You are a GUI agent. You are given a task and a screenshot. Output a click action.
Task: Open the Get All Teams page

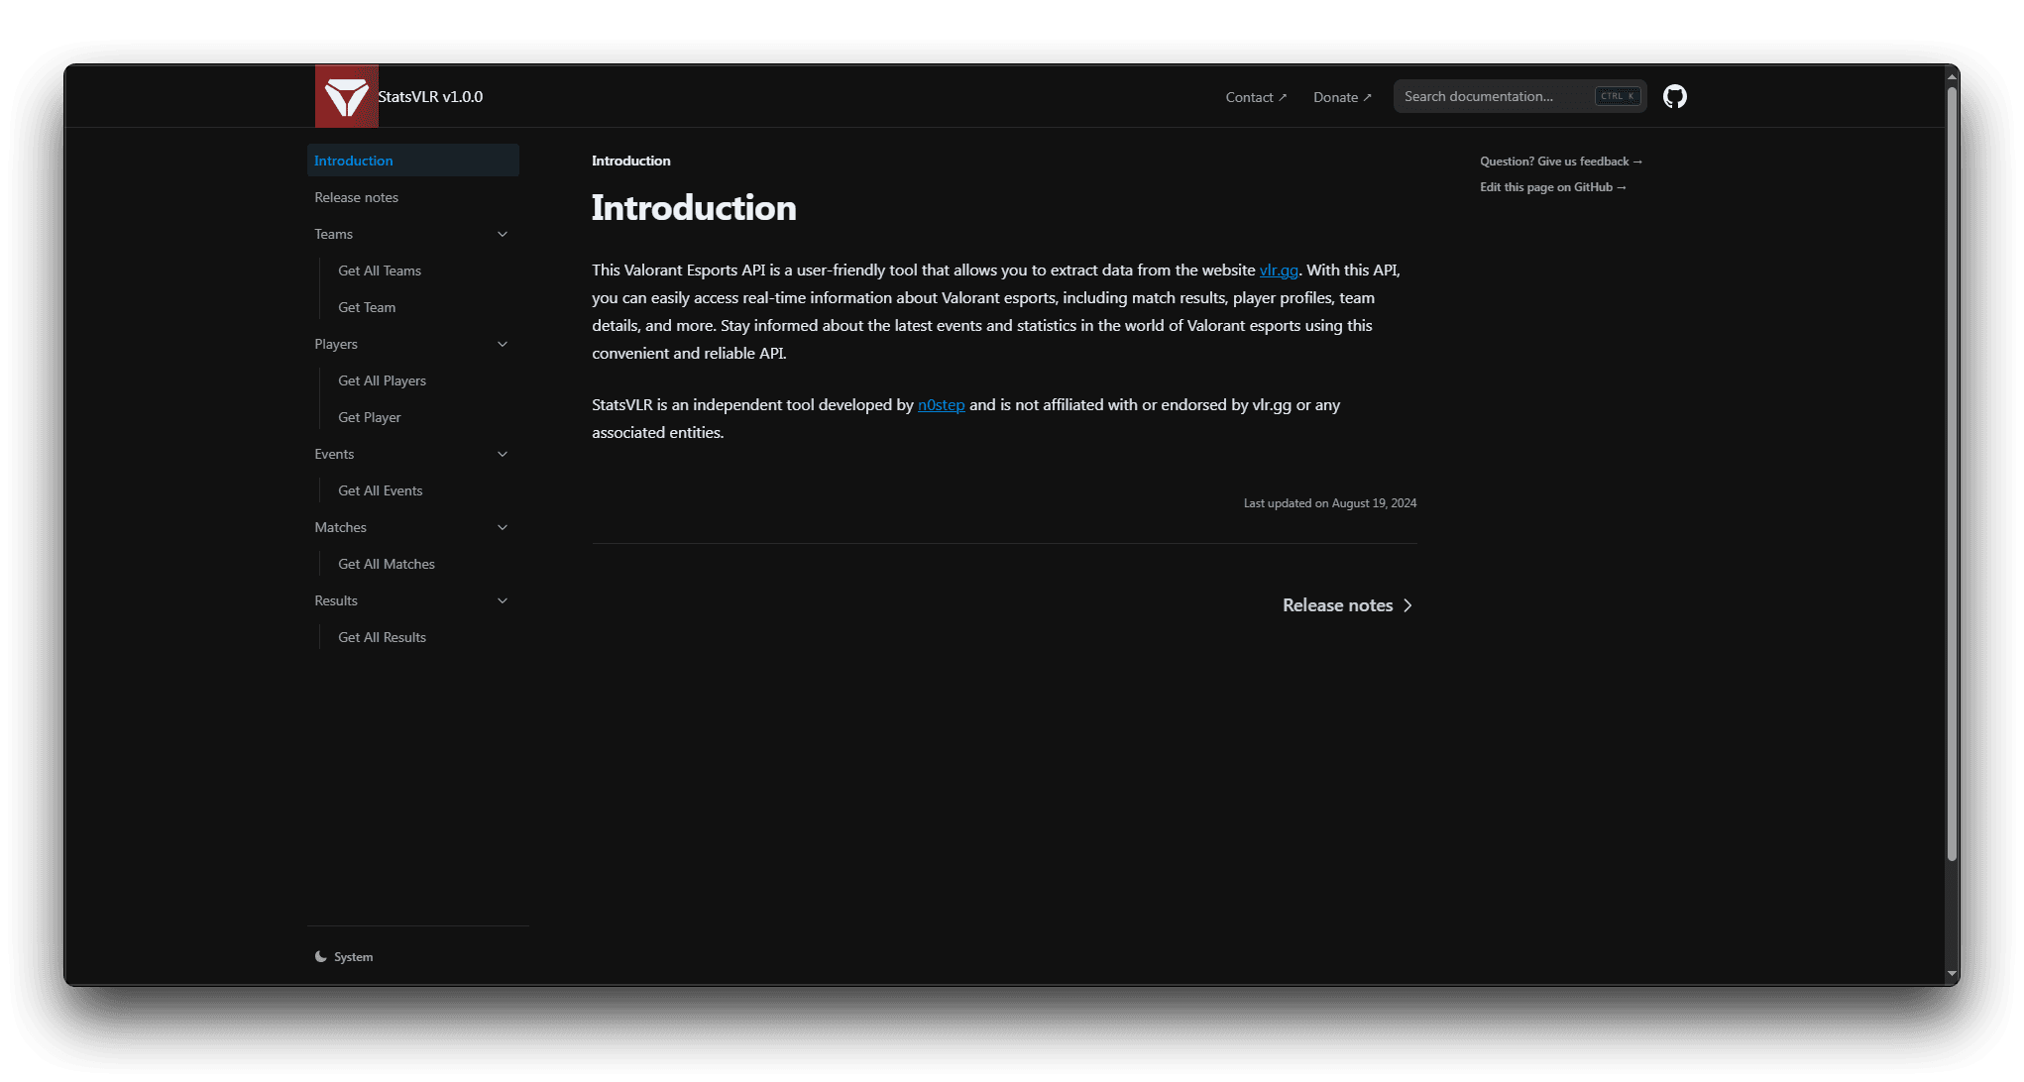(x=425, y=270)
